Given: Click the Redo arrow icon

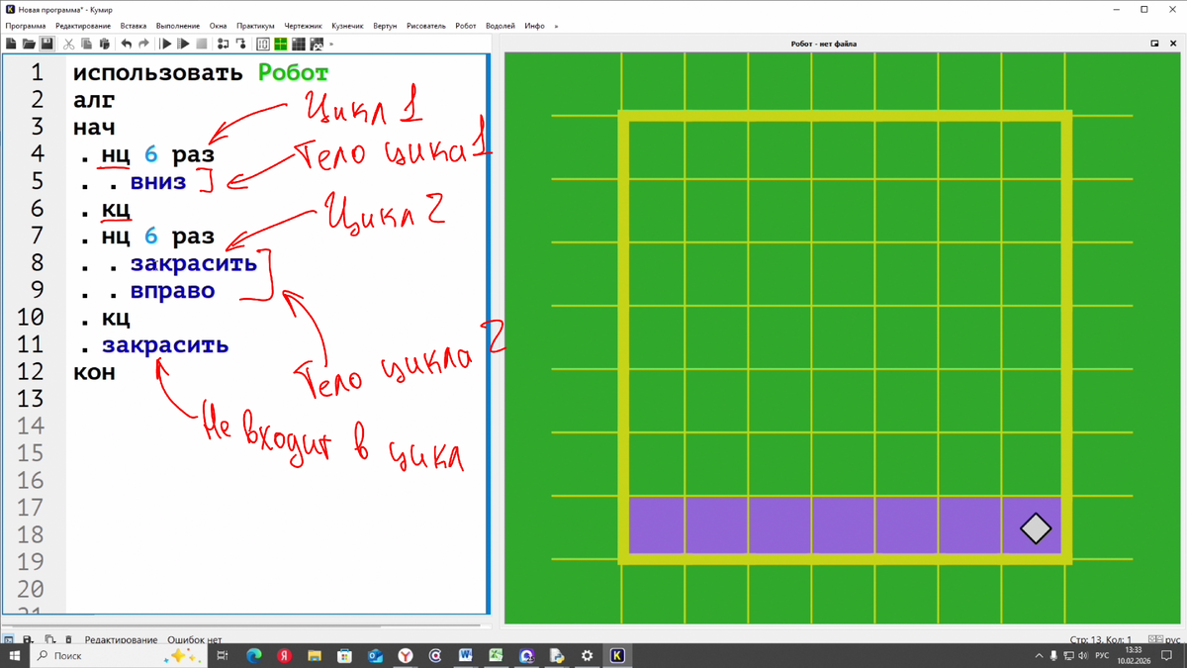Looking at the screenshot, I should point(143,44).
